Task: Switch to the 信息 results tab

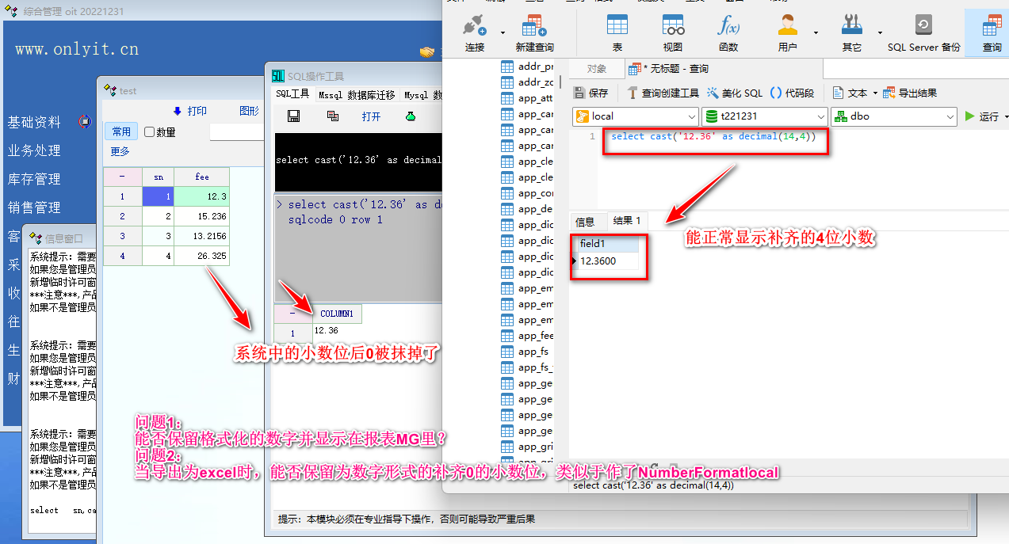Action: click(585, 222)
